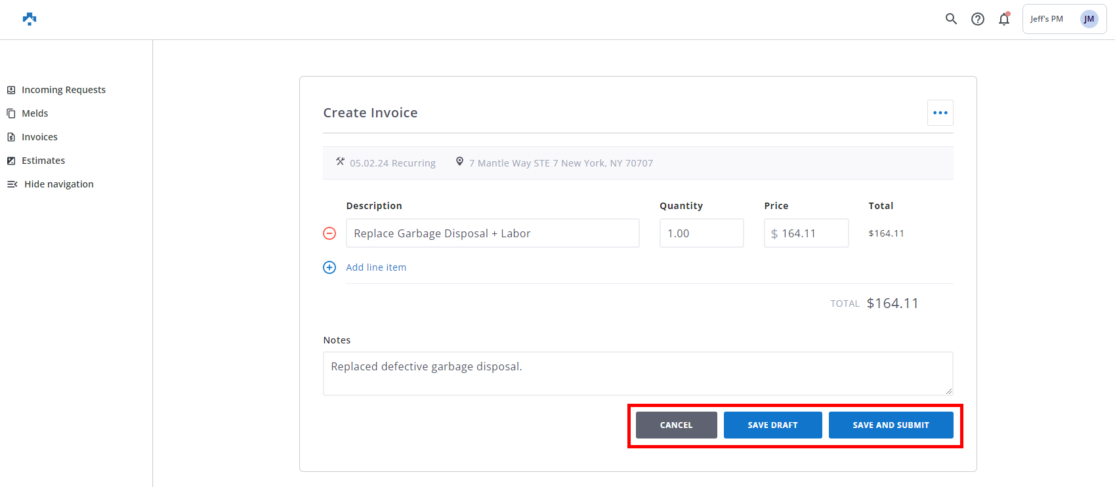
Task: Navigate to Estimates in sidebar
Action: click(x=43, y=161)
